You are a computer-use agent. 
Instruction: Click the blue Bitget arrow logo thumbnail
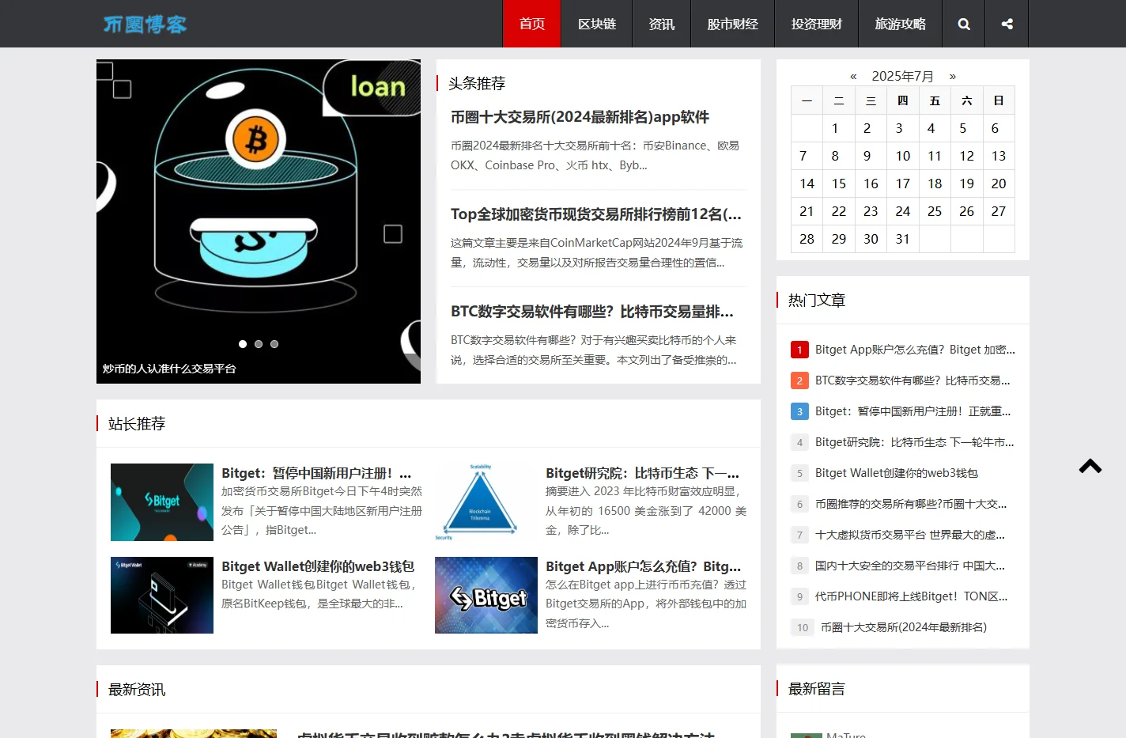click(x=486, y=595)
